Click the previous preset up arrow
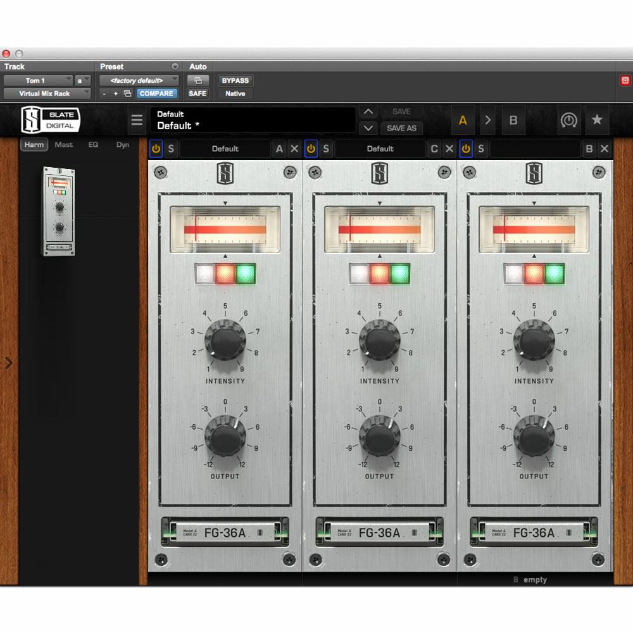The width and height of the screenshot is (633, 633). (368, 111)
